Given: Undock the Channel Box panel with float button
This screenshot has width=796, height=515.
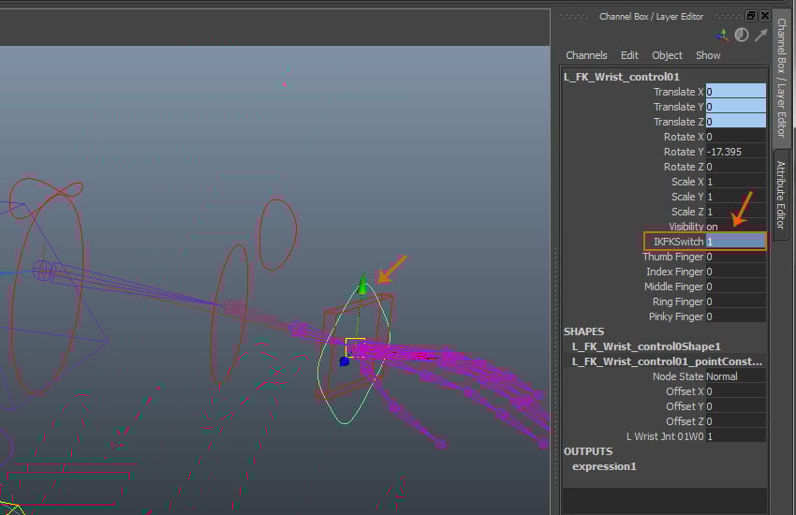Looking at the screenshot, I should [x=751, y=16].
